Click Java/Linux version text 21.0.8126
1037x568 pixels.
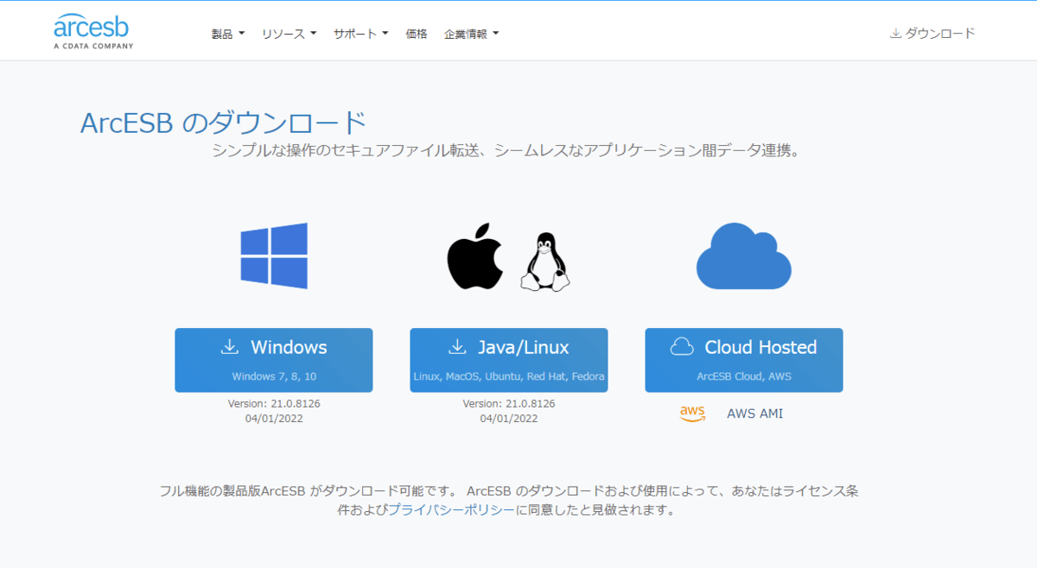coord(509,403)
